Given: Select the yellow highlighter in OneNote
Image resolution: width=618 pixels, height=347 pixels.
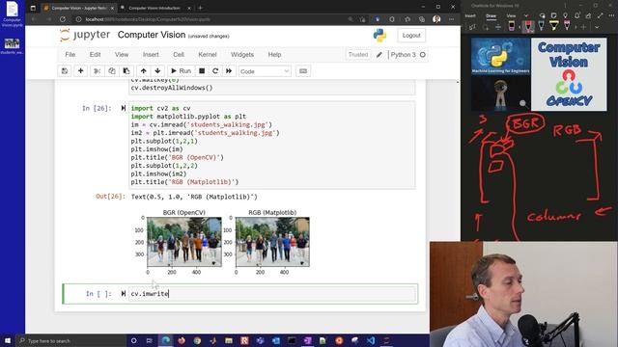Looking at the screenshot, I should tap(553, 26).
